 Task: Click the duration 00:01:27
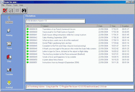pos(125,29)
